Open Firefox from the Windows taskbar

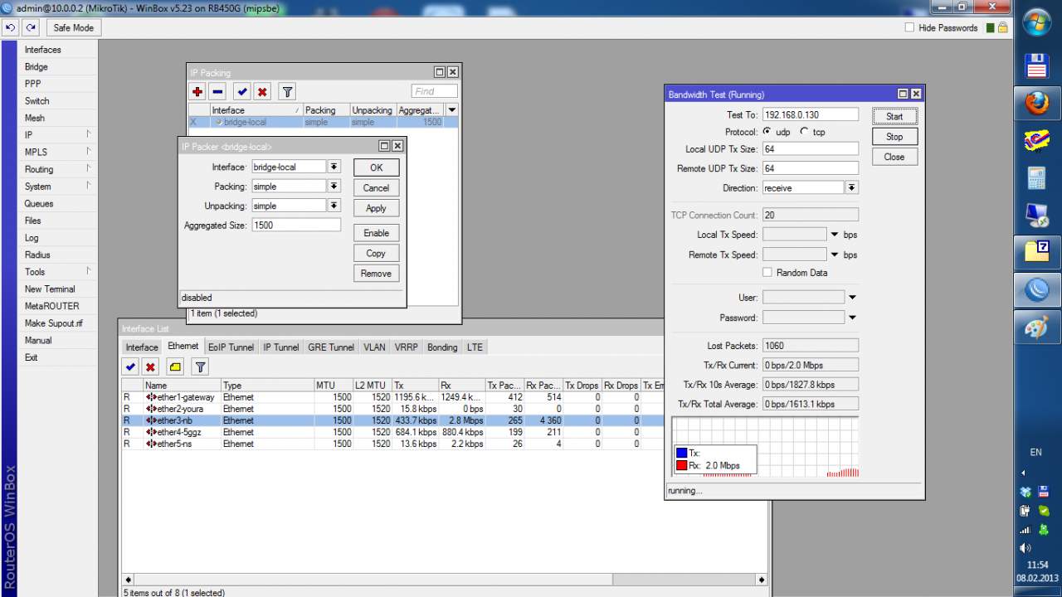click(1036, 104)
